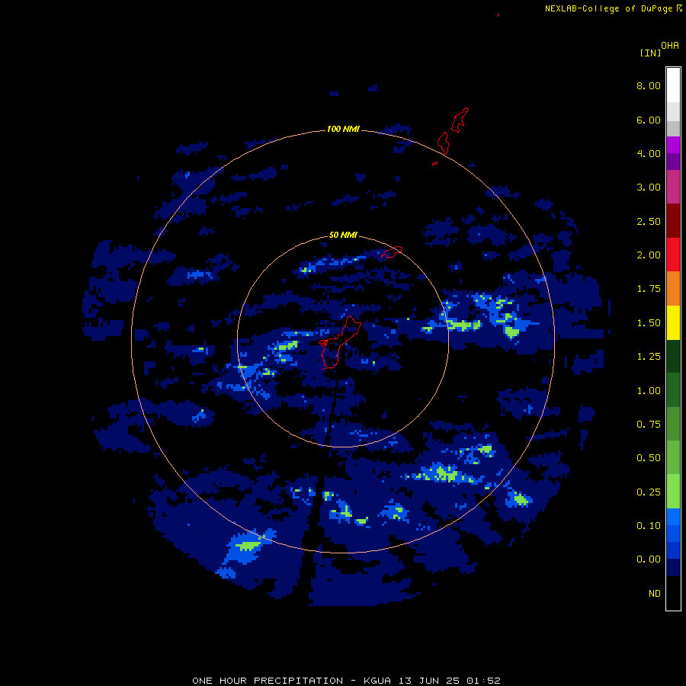The height and width of the screenshot is (686, 686).
Task: Click the 0.25 legend value
Action: click(649, 492)
